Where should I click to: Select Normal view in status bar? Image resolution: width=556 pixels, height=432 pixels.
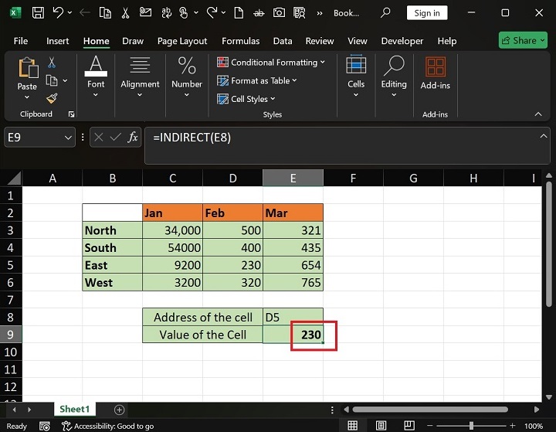(x=353, y=426)
